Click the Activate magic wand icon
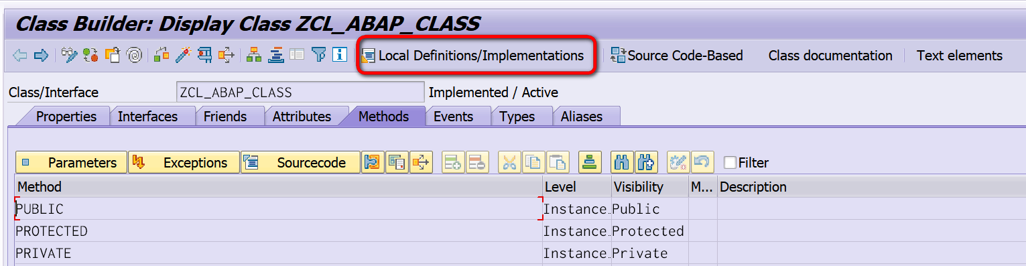Viewport: 1026px width, 266px height. pyautogui.click(x=183, y=56)
